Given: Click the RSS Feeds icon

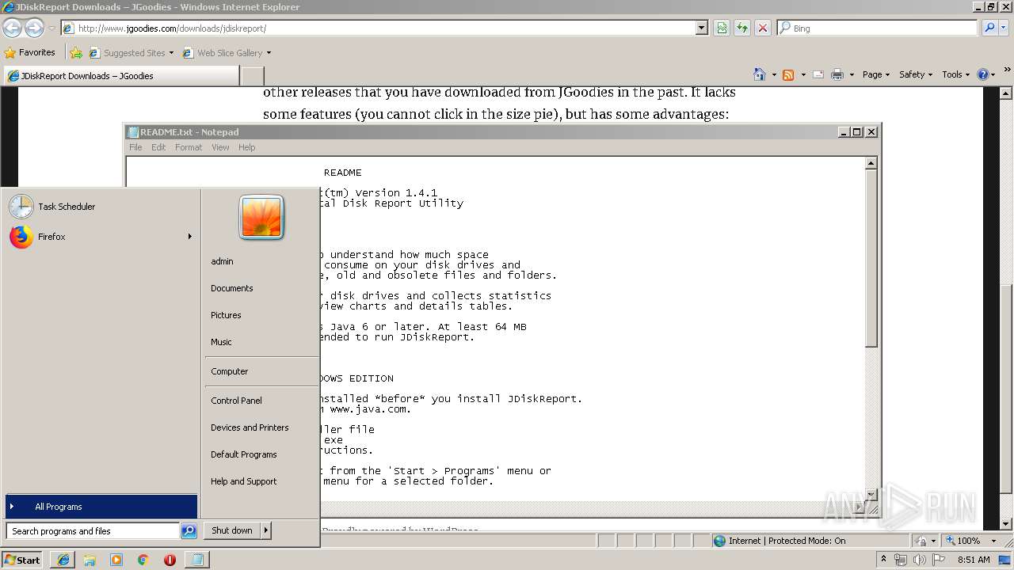Looking at the screenshot, I should tap(788, 74).
